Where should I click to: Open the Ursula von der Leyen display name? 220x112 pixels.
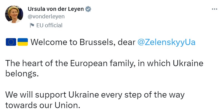click(x=56, y=9)
